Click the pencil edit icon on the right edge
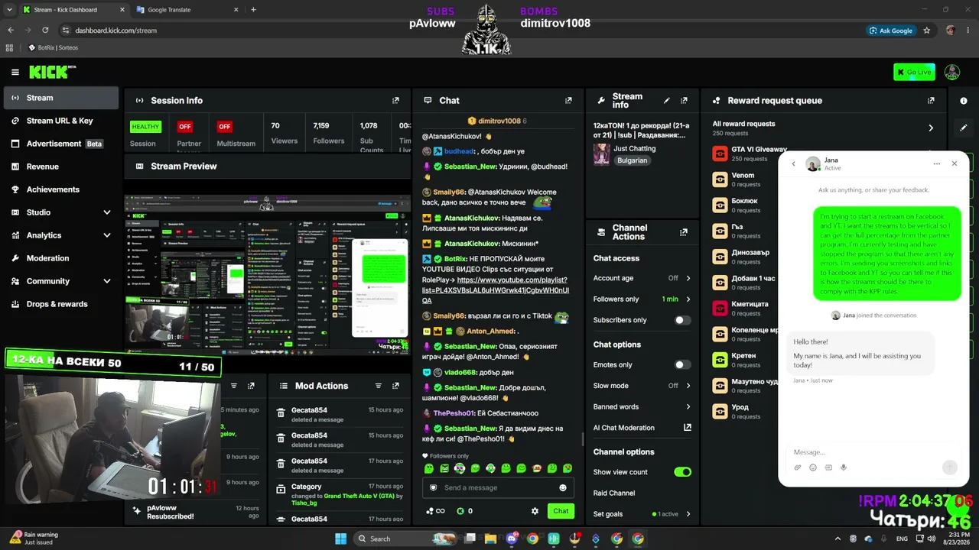Viewport: 979px width, 550px height. pos(963,128)
